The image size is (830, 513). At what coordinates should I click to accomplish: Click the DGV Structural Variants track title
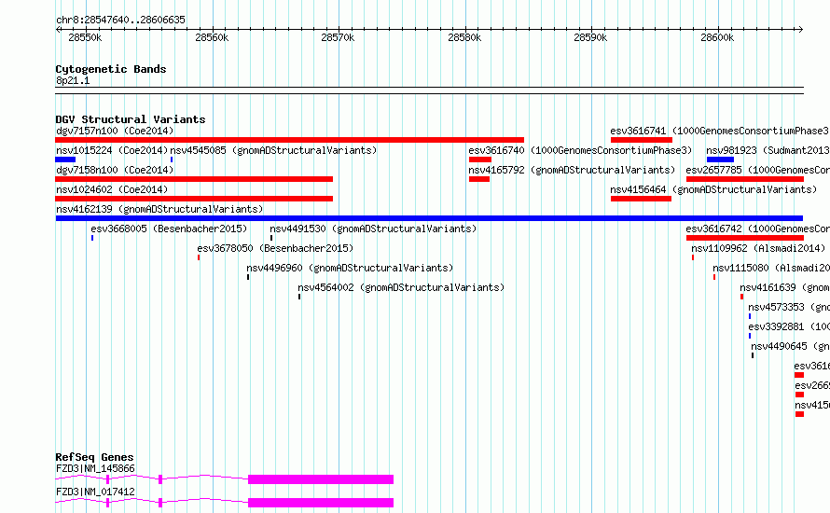pos(131,119)
